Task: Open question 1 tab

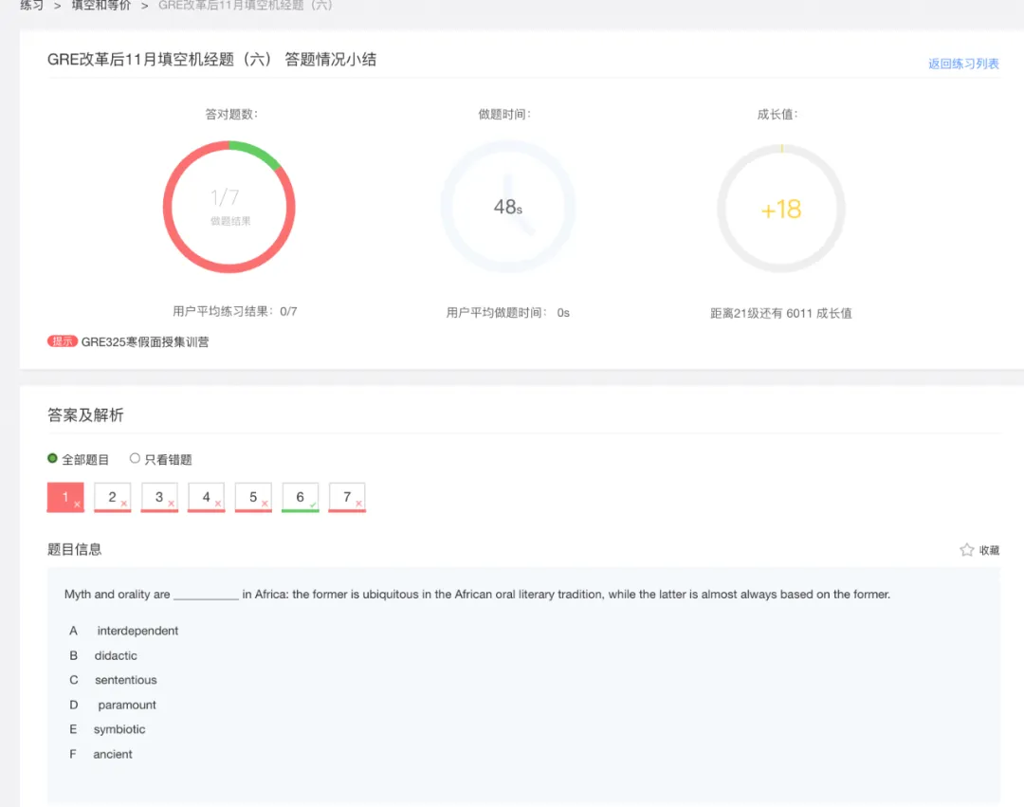Action: 65,498
